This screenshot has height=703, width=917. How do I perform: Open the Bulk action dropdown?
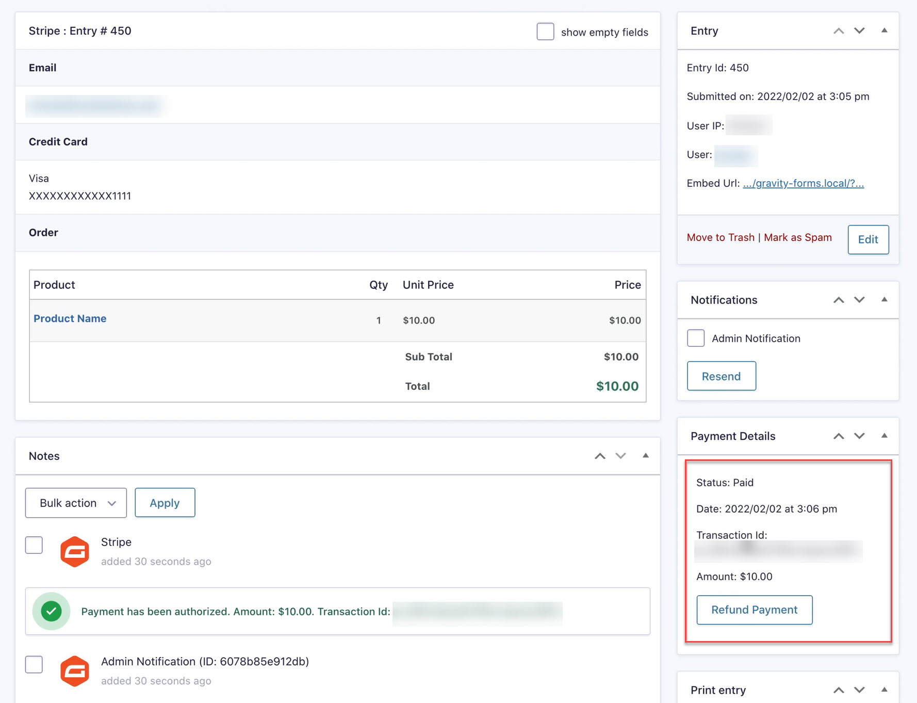pos(76,503)
